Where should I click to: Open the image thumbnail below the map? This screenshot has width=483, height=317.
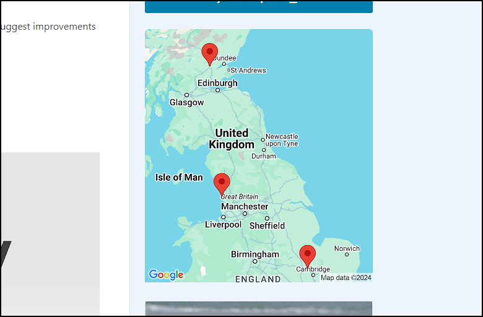(258, 308)
